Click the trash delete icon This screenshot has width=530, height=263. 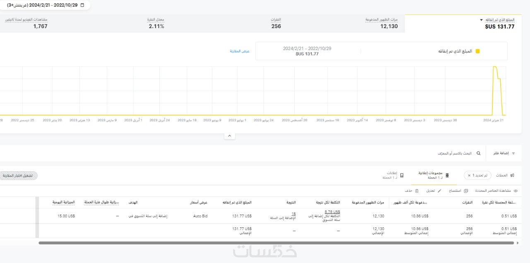click(417, 191)
